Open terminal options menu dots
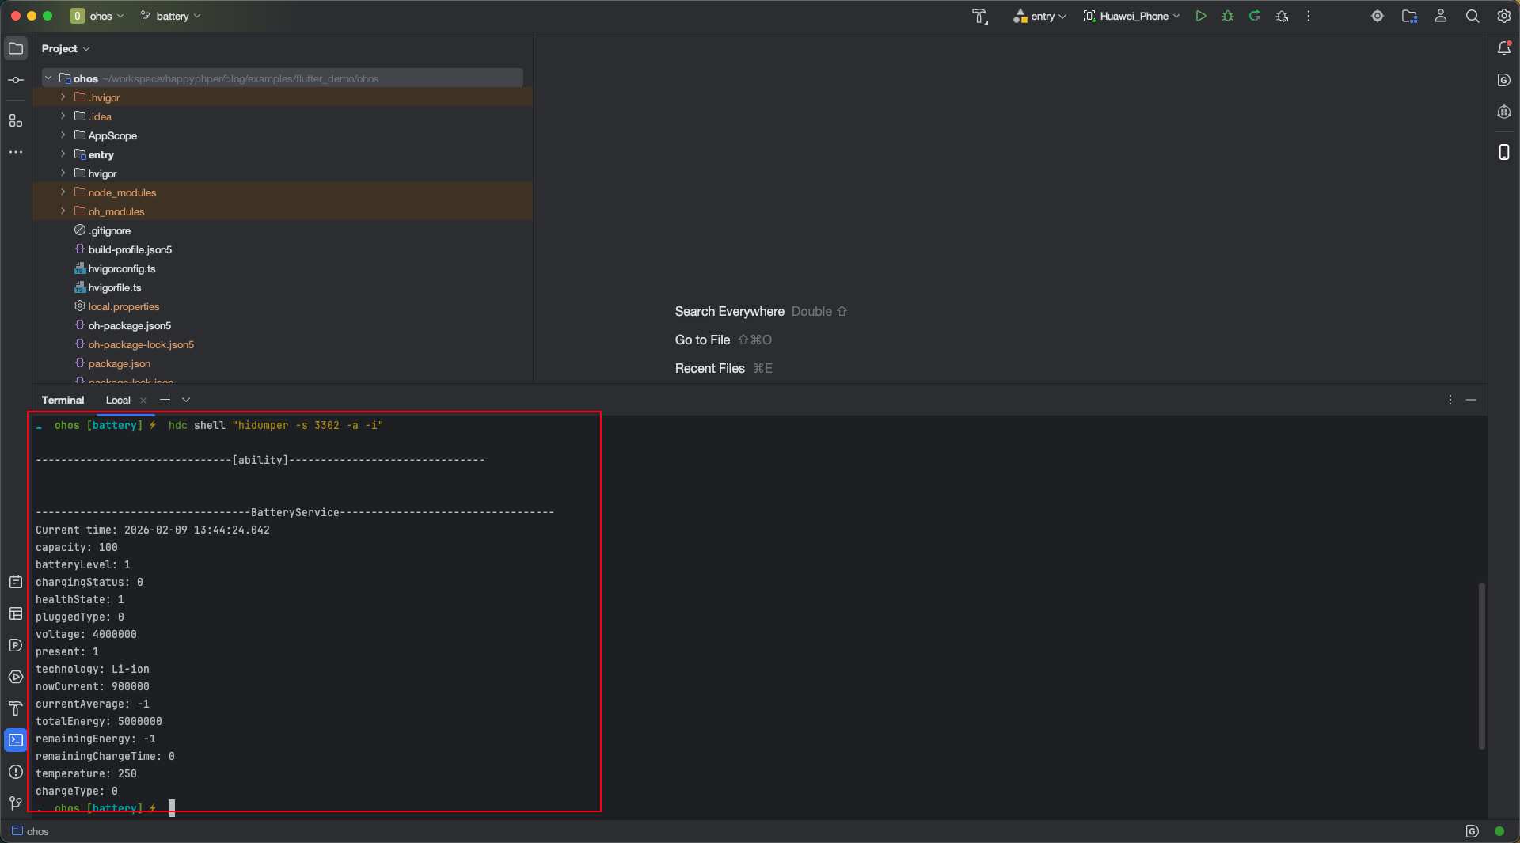 click(1450, 400)
